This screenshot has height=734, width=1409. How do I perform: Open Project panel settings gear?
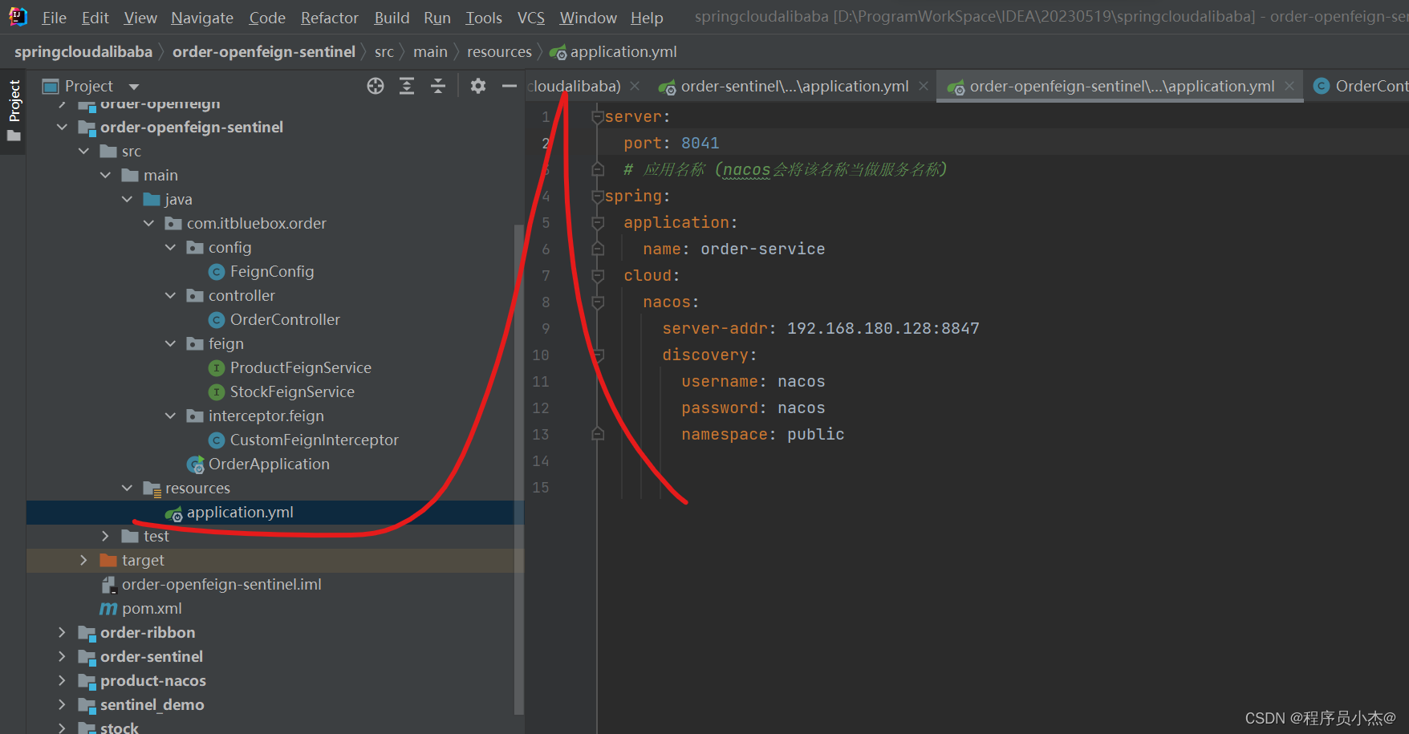tap(478, 86)
